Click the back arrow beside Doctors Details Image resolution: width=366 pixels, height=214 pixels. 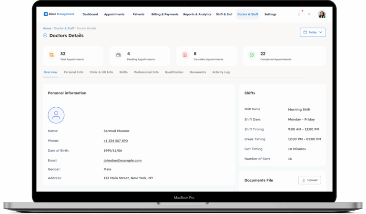click(x=45, y=35)
